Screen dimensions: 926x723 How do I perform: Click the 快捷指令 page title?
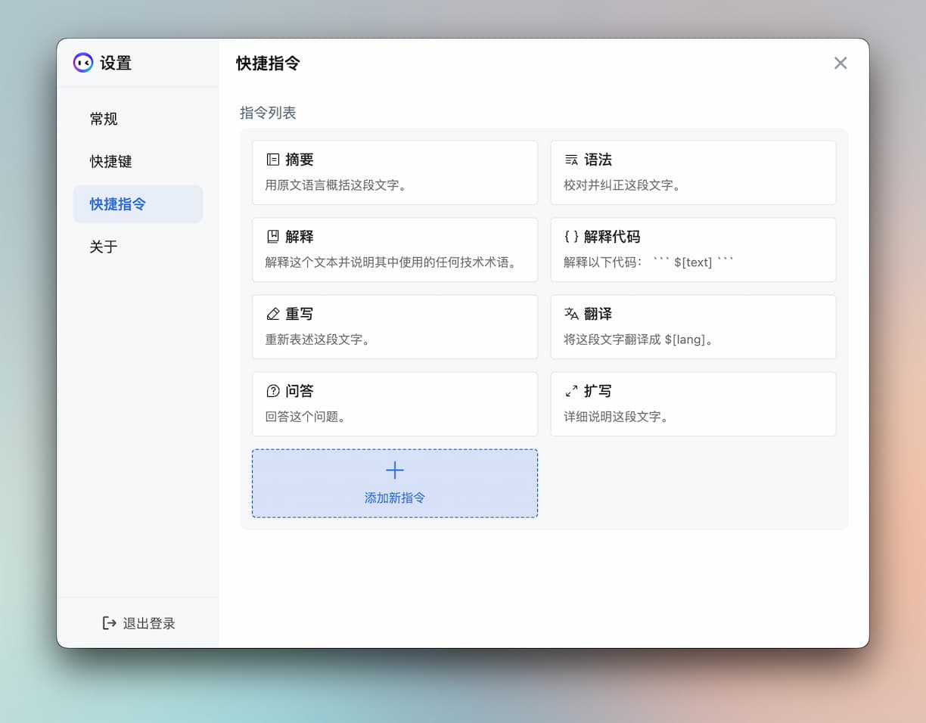click(x=268, y=63)
